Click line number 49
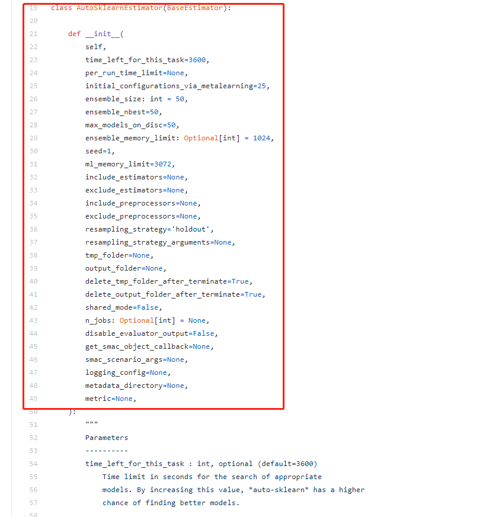Viewport: 486px width, 517px height. [33, 399]
